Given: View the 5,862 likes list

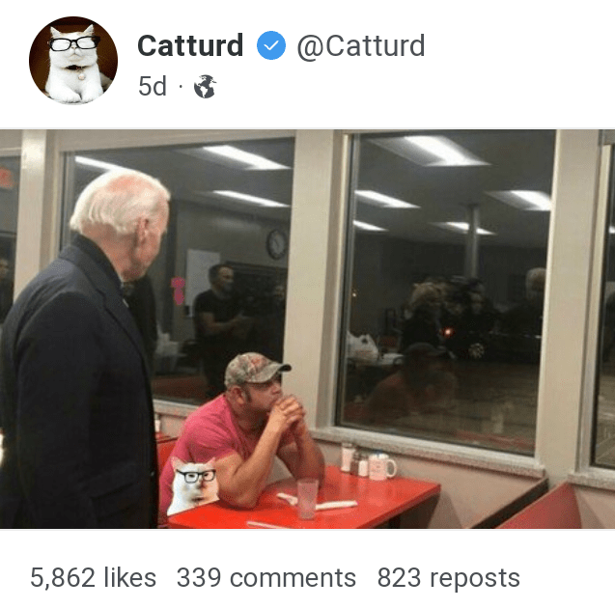Looking at the screenshot, I should 94,577.
